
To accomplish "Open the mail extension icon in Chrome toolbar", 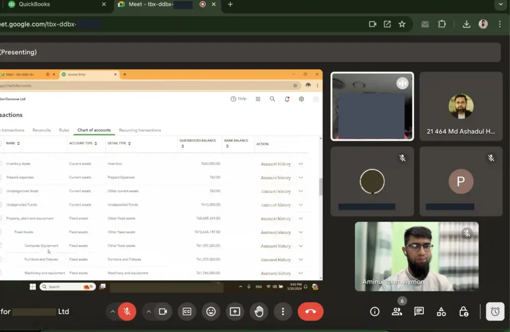I will tap(425, 24).
